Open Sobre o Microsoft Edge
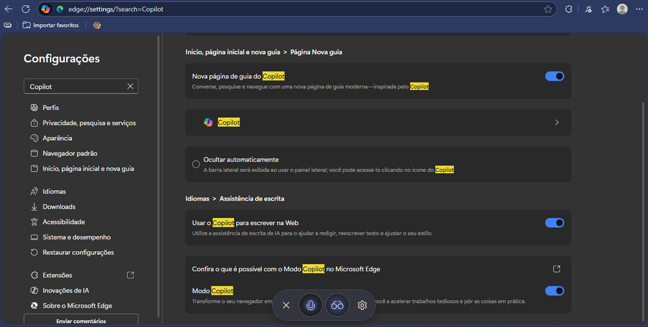The height and width of the screenshot is (327, 648). [x=71, y=306]
